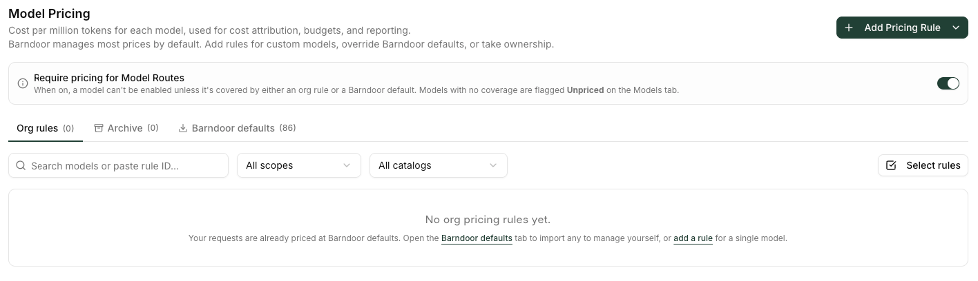
Task: Click the Org rules count (0)
Action: [68, 128]
